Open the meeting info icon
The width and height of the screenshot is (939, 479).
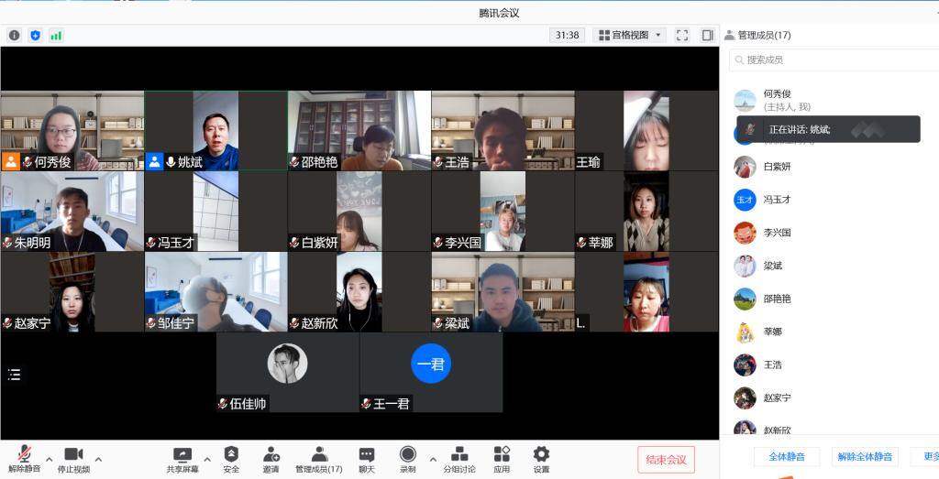tap(15, 36)
